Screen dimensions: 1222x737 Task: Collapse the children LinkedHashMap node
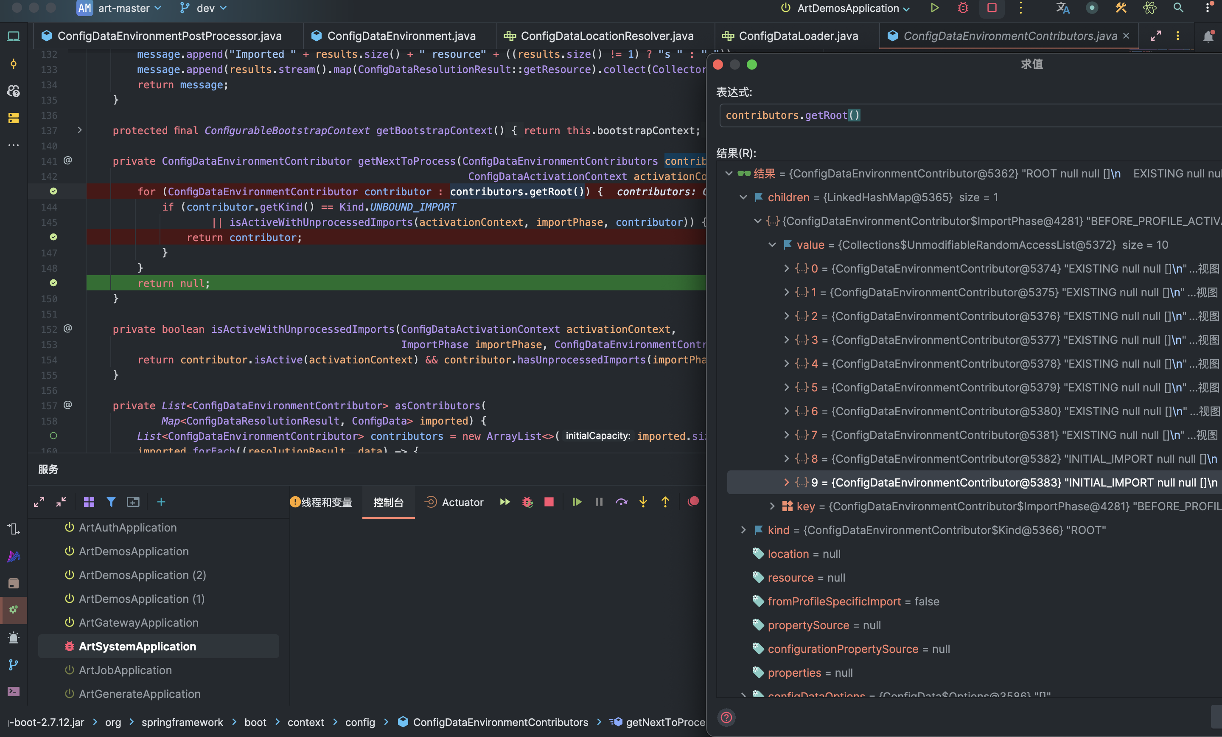743,197
